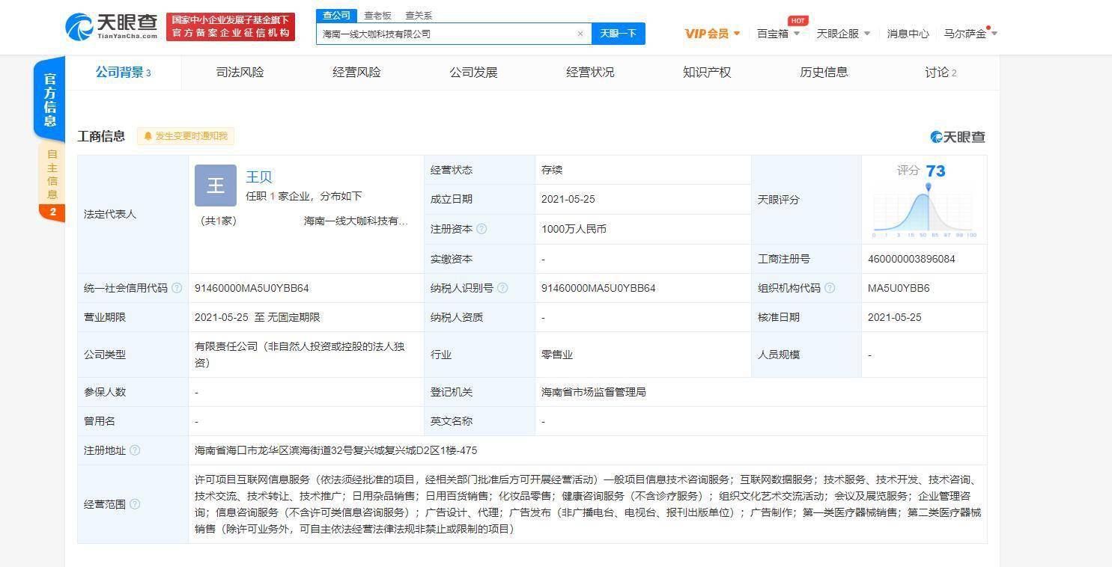Switch to the 查关系 search tab
The height and width of the screenshot is (567, 1112).
click(419, 15)
